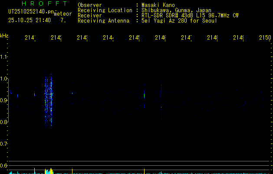Click the bright green echo near 2145

coord(145,96)
